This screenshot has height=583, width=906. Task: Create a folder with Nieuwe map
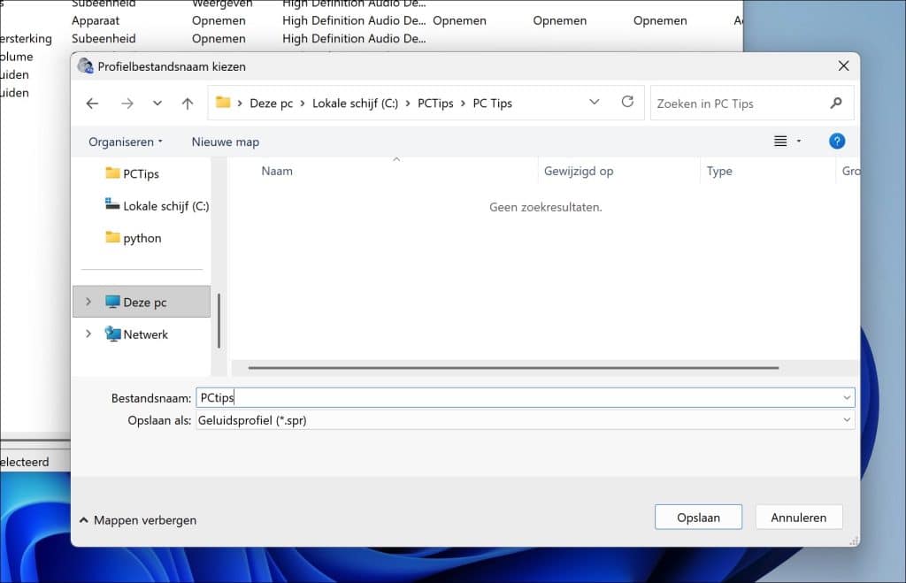click(x=226, y=142)
